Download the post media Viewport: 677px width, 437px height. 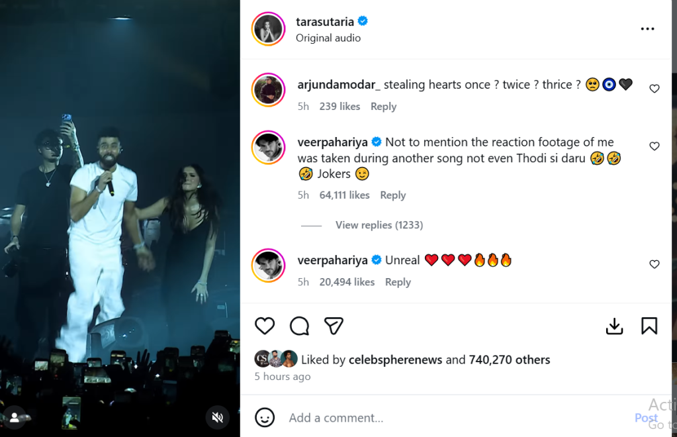pos(614,326)
